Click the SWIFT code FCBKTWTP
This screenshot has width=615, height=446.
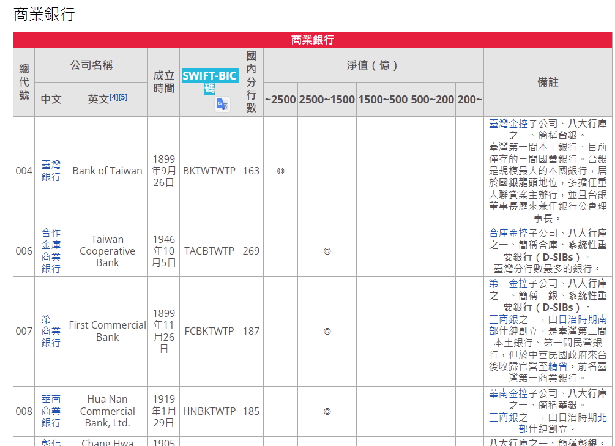(209, 331)
